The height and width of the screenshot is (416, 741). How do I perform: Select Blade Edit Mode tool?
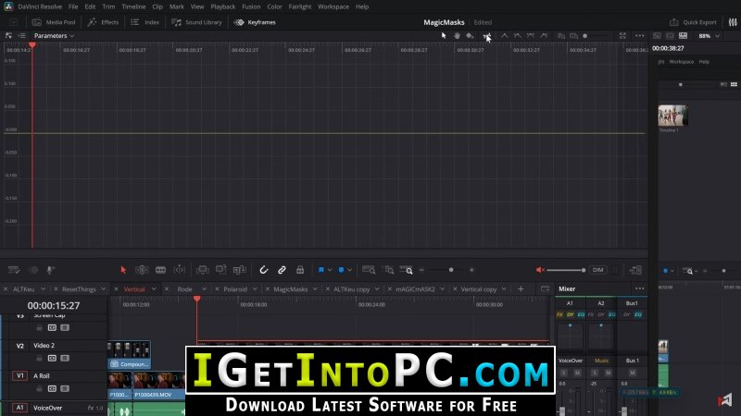[160, 270]
